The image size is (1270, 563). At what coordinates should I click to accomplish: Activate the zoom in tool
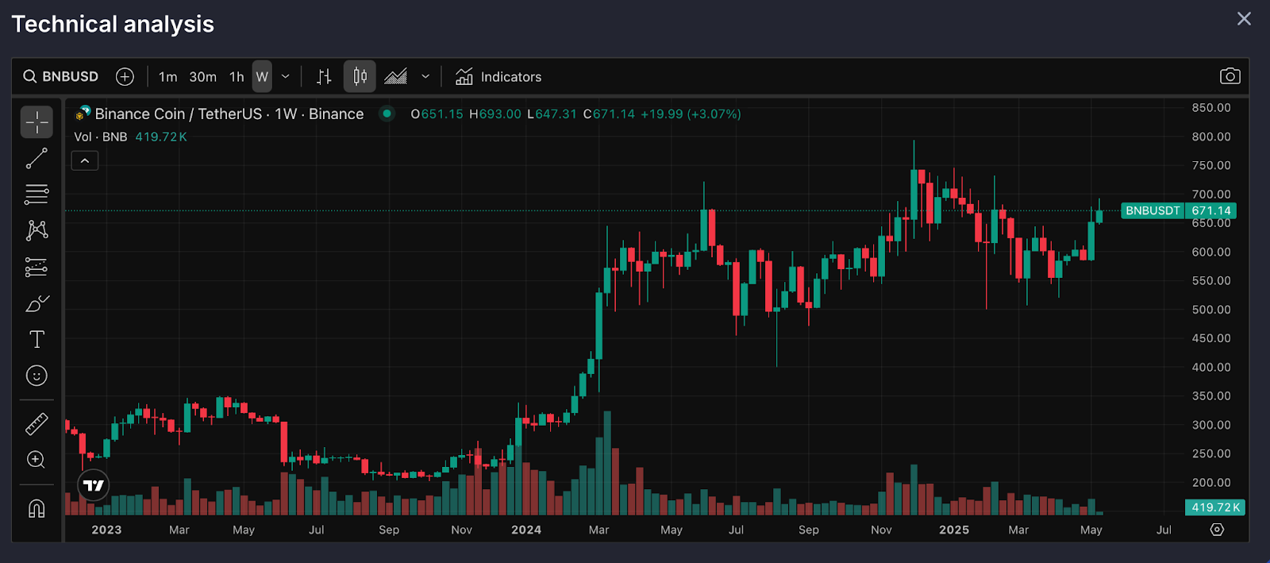click(x=37, y=460)
